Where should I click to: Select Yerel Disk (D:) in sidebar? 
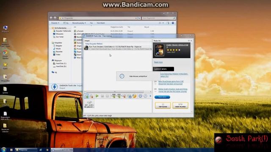coord(60,67)
